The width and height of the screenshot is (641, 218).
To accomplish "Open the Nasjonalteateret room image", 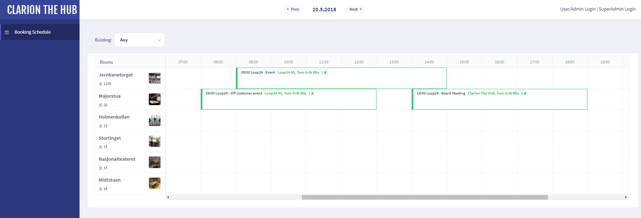I will (154, 162).
